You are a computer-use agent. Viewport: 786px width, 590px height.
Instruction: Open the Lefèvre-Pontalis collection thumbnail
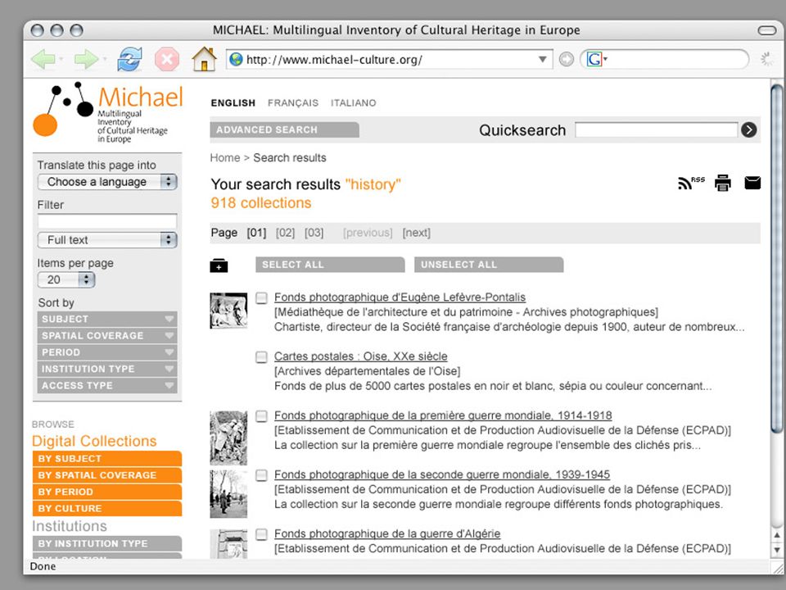[x=228, y=311]
